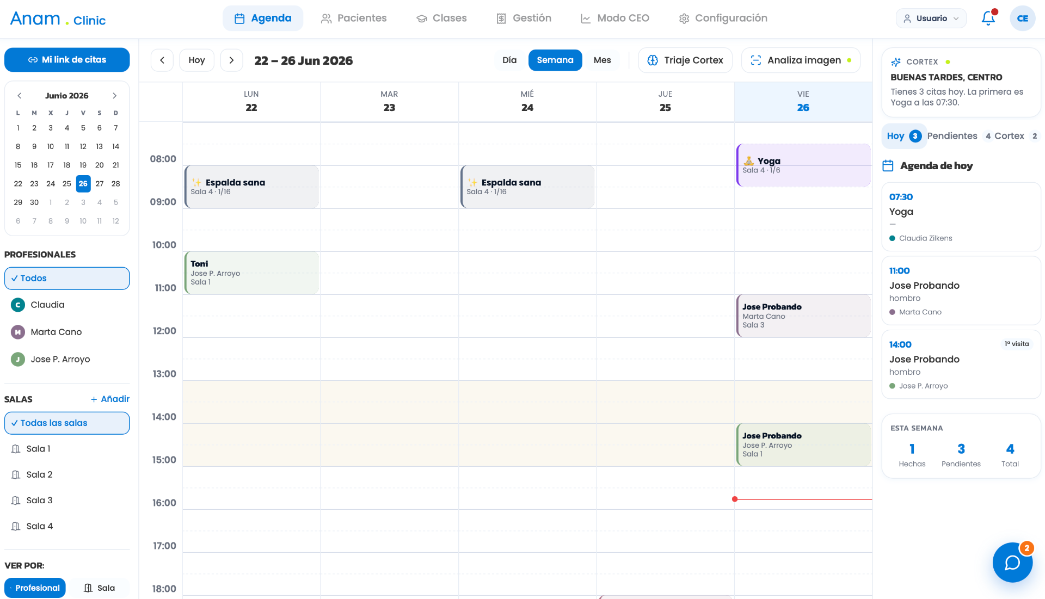
Task: Open 11:00 Jose Probando agenda card
Action: point(961,291)
